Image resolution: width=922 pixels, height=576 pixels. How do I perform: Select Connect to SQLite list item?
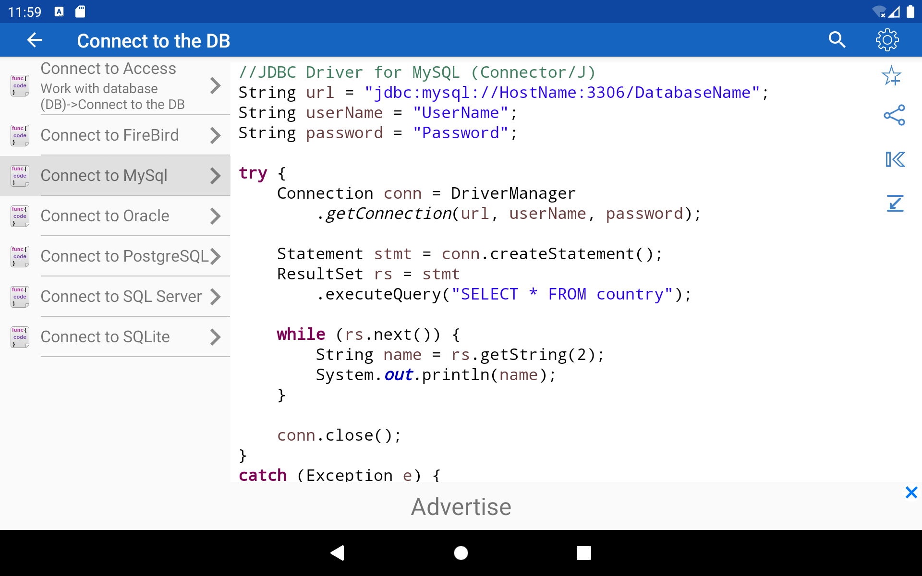coord(115,337)
